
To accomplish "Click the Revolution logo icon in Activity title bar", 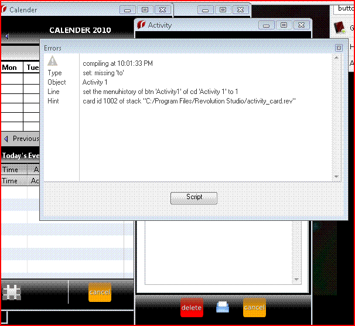I will click(141, 25).
